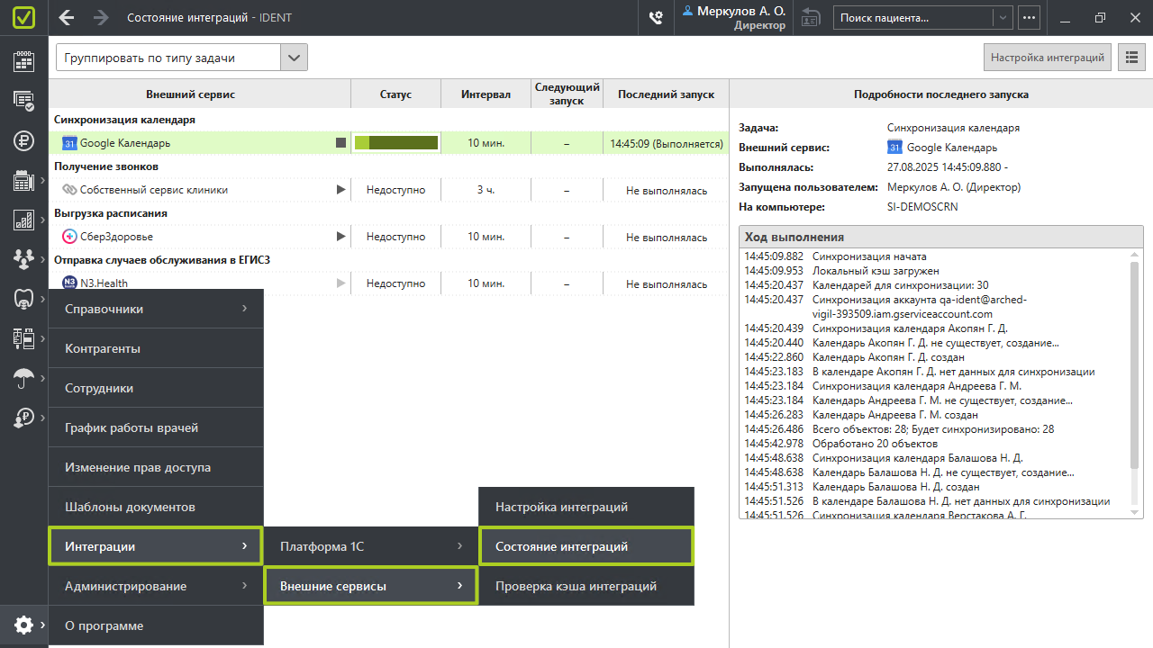Click the 14:45:09 (Выполняется) cell

coord(666,142)
